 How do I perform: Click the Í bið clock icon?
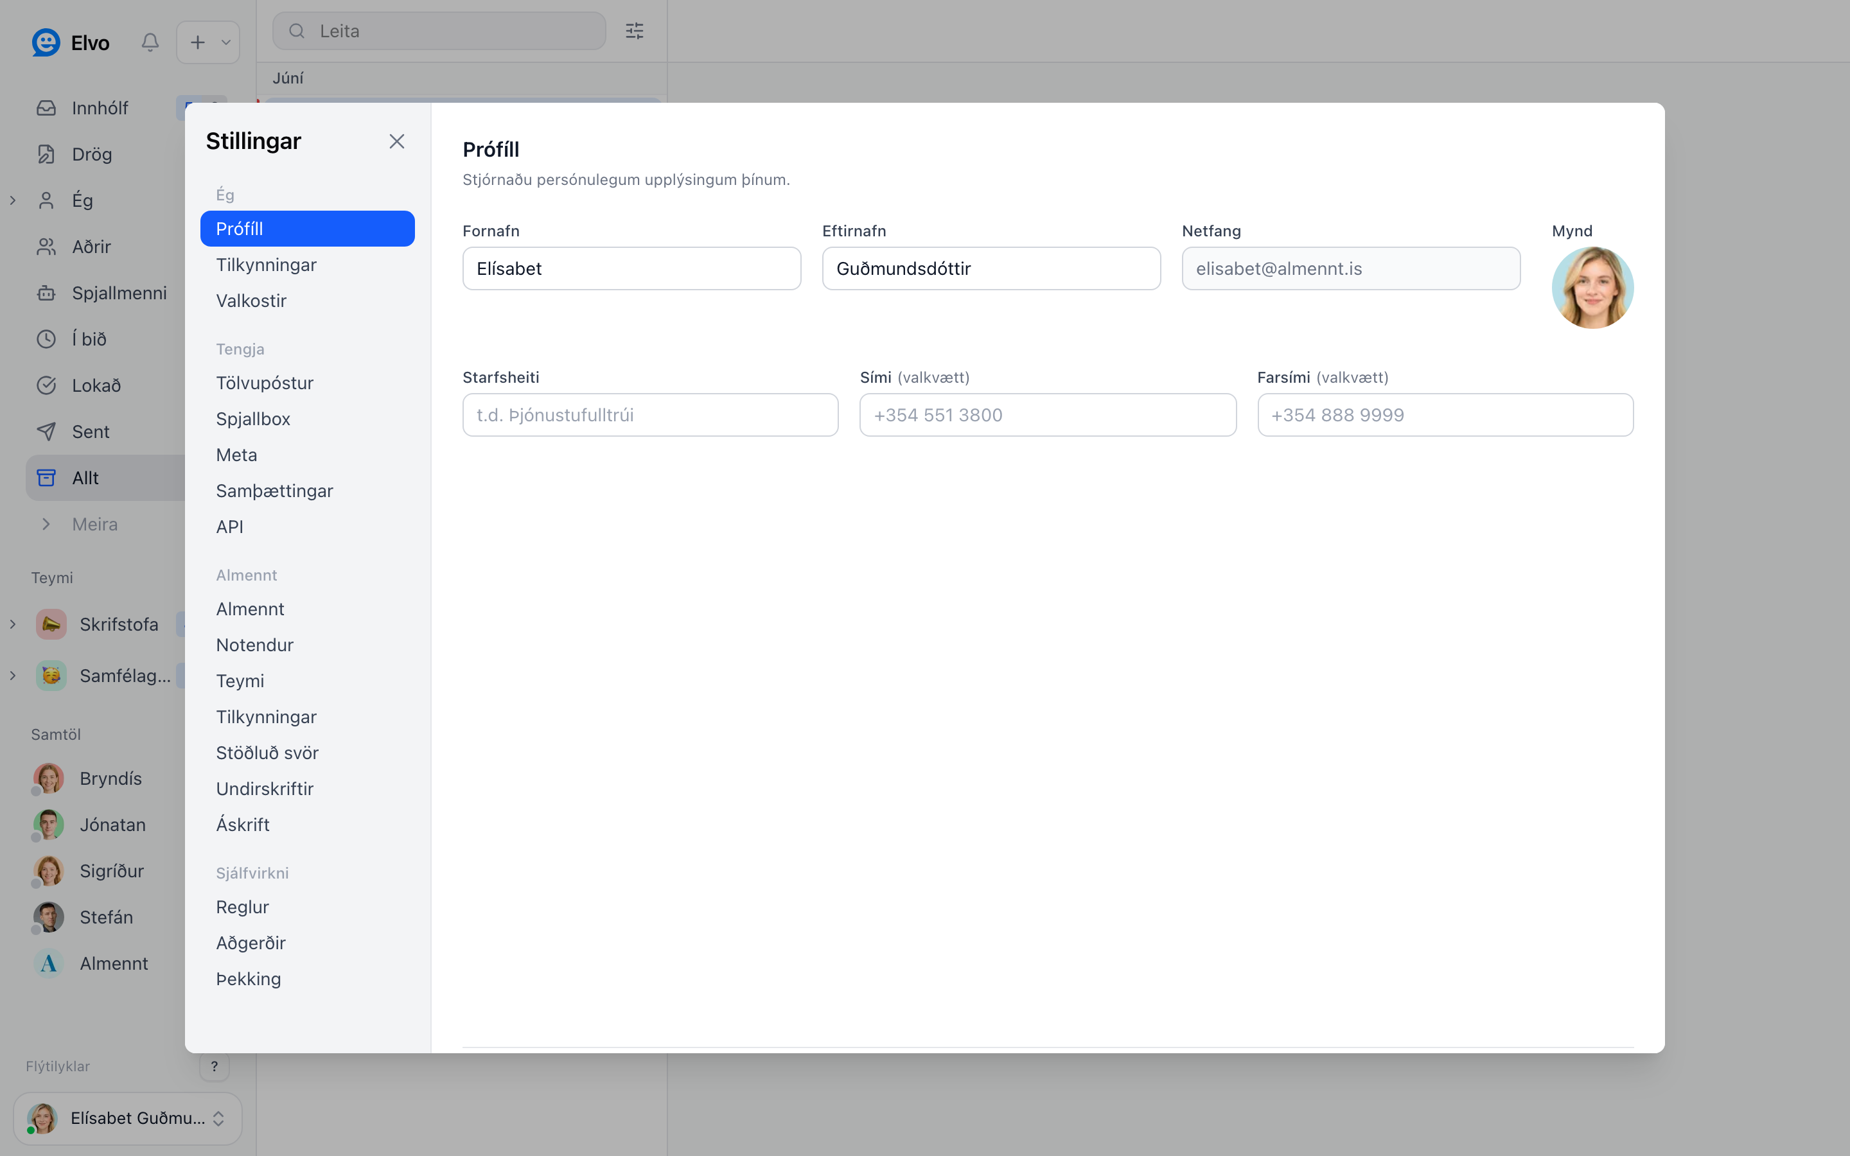47,338
